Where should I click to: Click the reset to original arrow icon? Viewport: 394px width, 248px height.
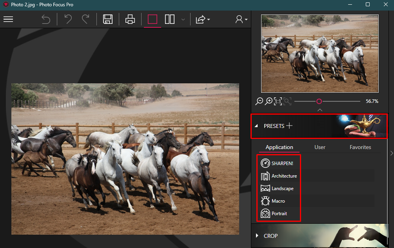click(46, 19)
